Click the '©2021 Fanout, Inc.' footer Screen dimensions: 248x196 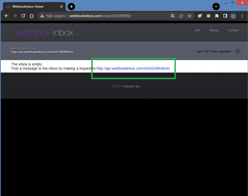tap(126, 86)
